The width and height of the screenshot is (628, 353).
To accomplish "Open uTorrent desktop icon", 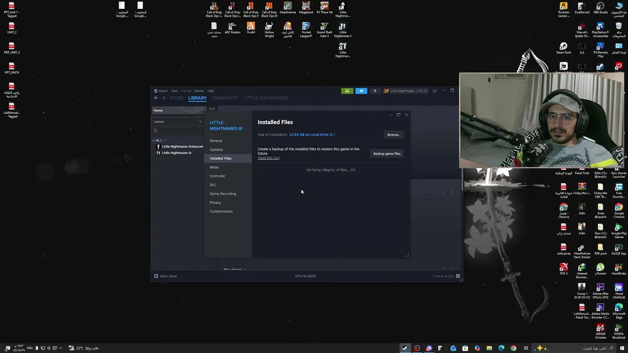I will [x=600, y=269].
